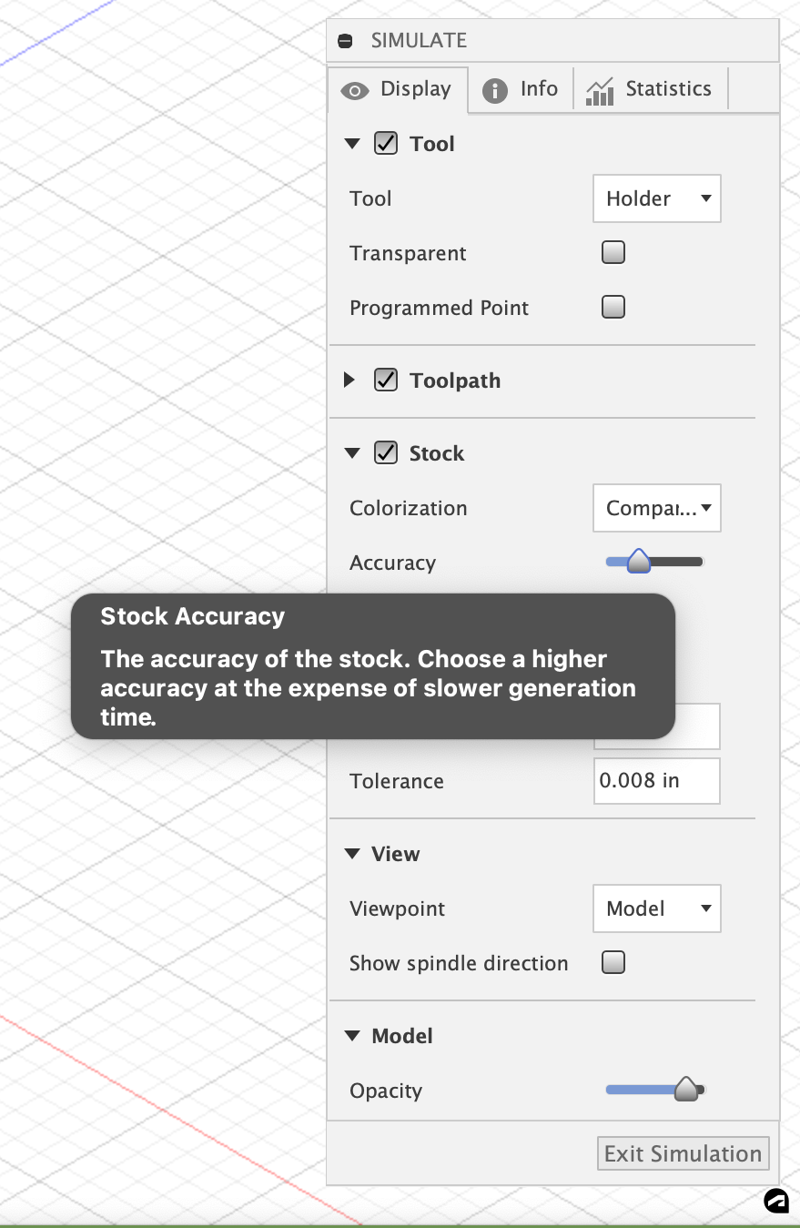Uncheck the Tool visibility checkbox
The width and height of the screenshot is (800, 1228).
386,143
